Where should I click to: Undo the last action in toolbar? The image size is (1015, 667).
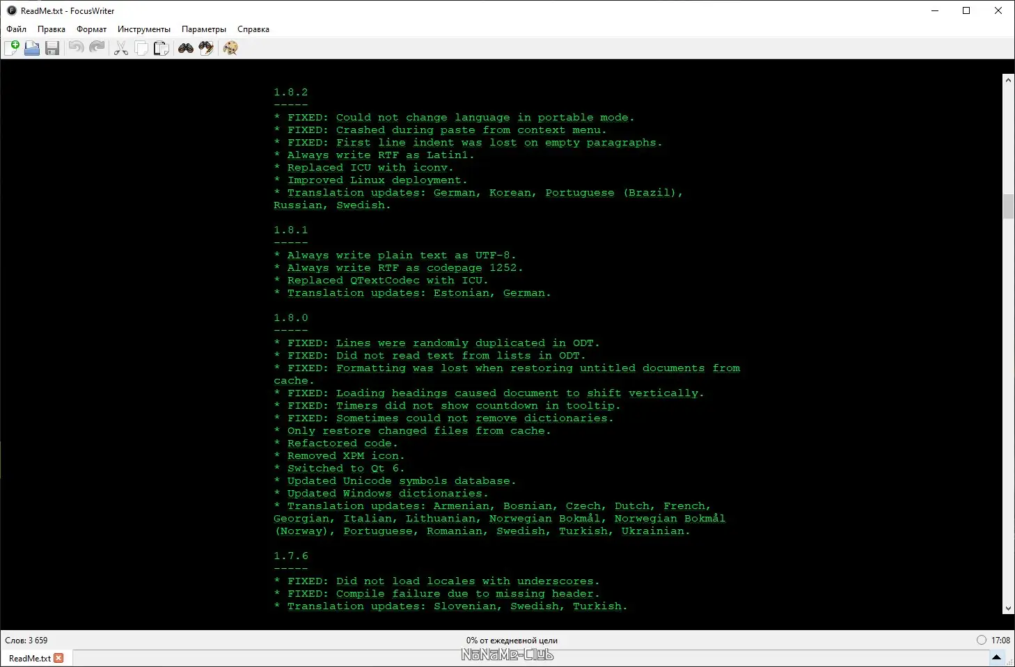pyautogui.click(x=77, y=48)
